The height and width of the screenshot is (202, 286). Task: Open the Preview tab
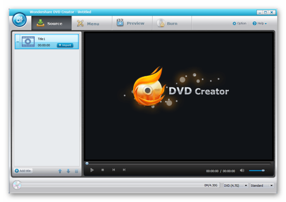point(132,23)
